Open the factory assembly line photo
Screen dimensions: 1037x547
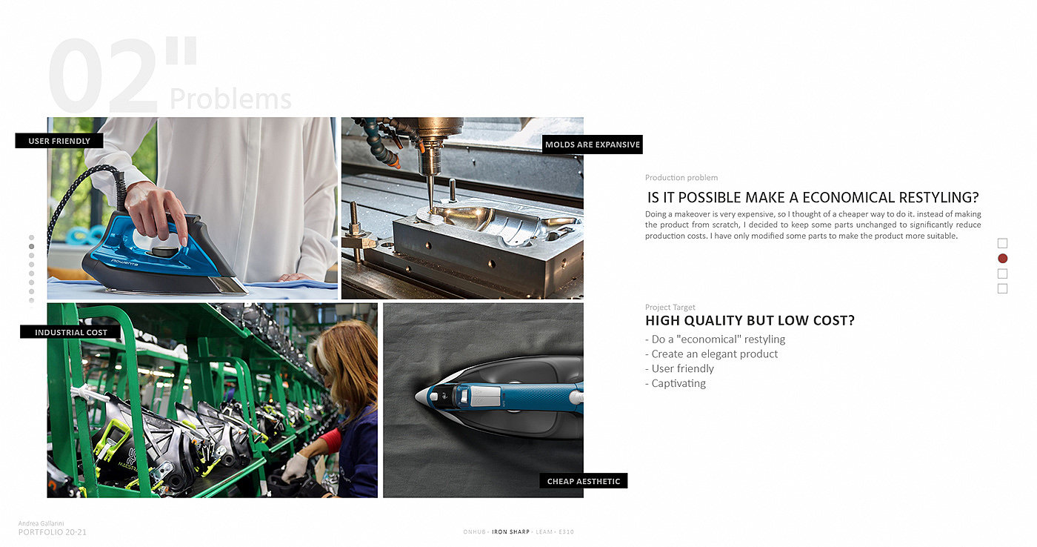213,400
